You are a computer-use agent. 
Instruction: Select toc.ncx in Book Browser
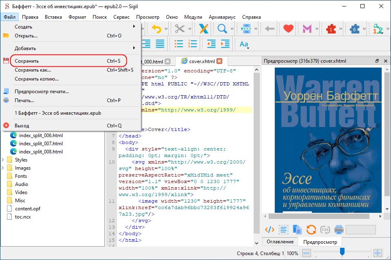tap(23, 217)
